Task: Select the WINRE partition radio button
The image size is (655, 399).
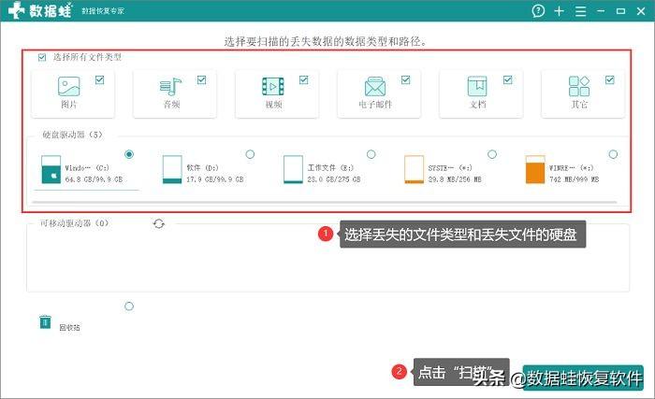Action: [x=613, y=154]
